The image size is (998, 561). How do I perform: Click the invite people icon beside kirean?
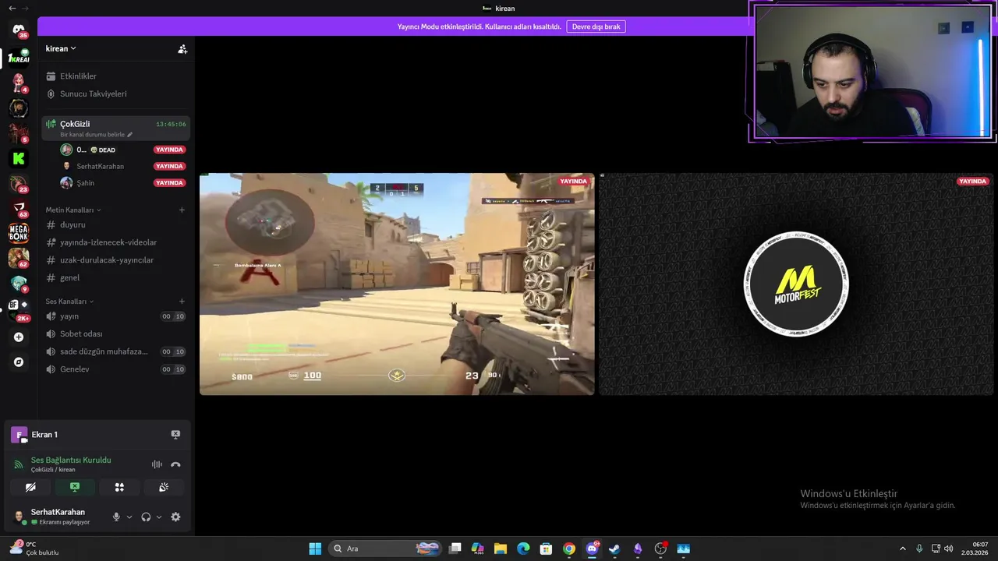[182, 48]
